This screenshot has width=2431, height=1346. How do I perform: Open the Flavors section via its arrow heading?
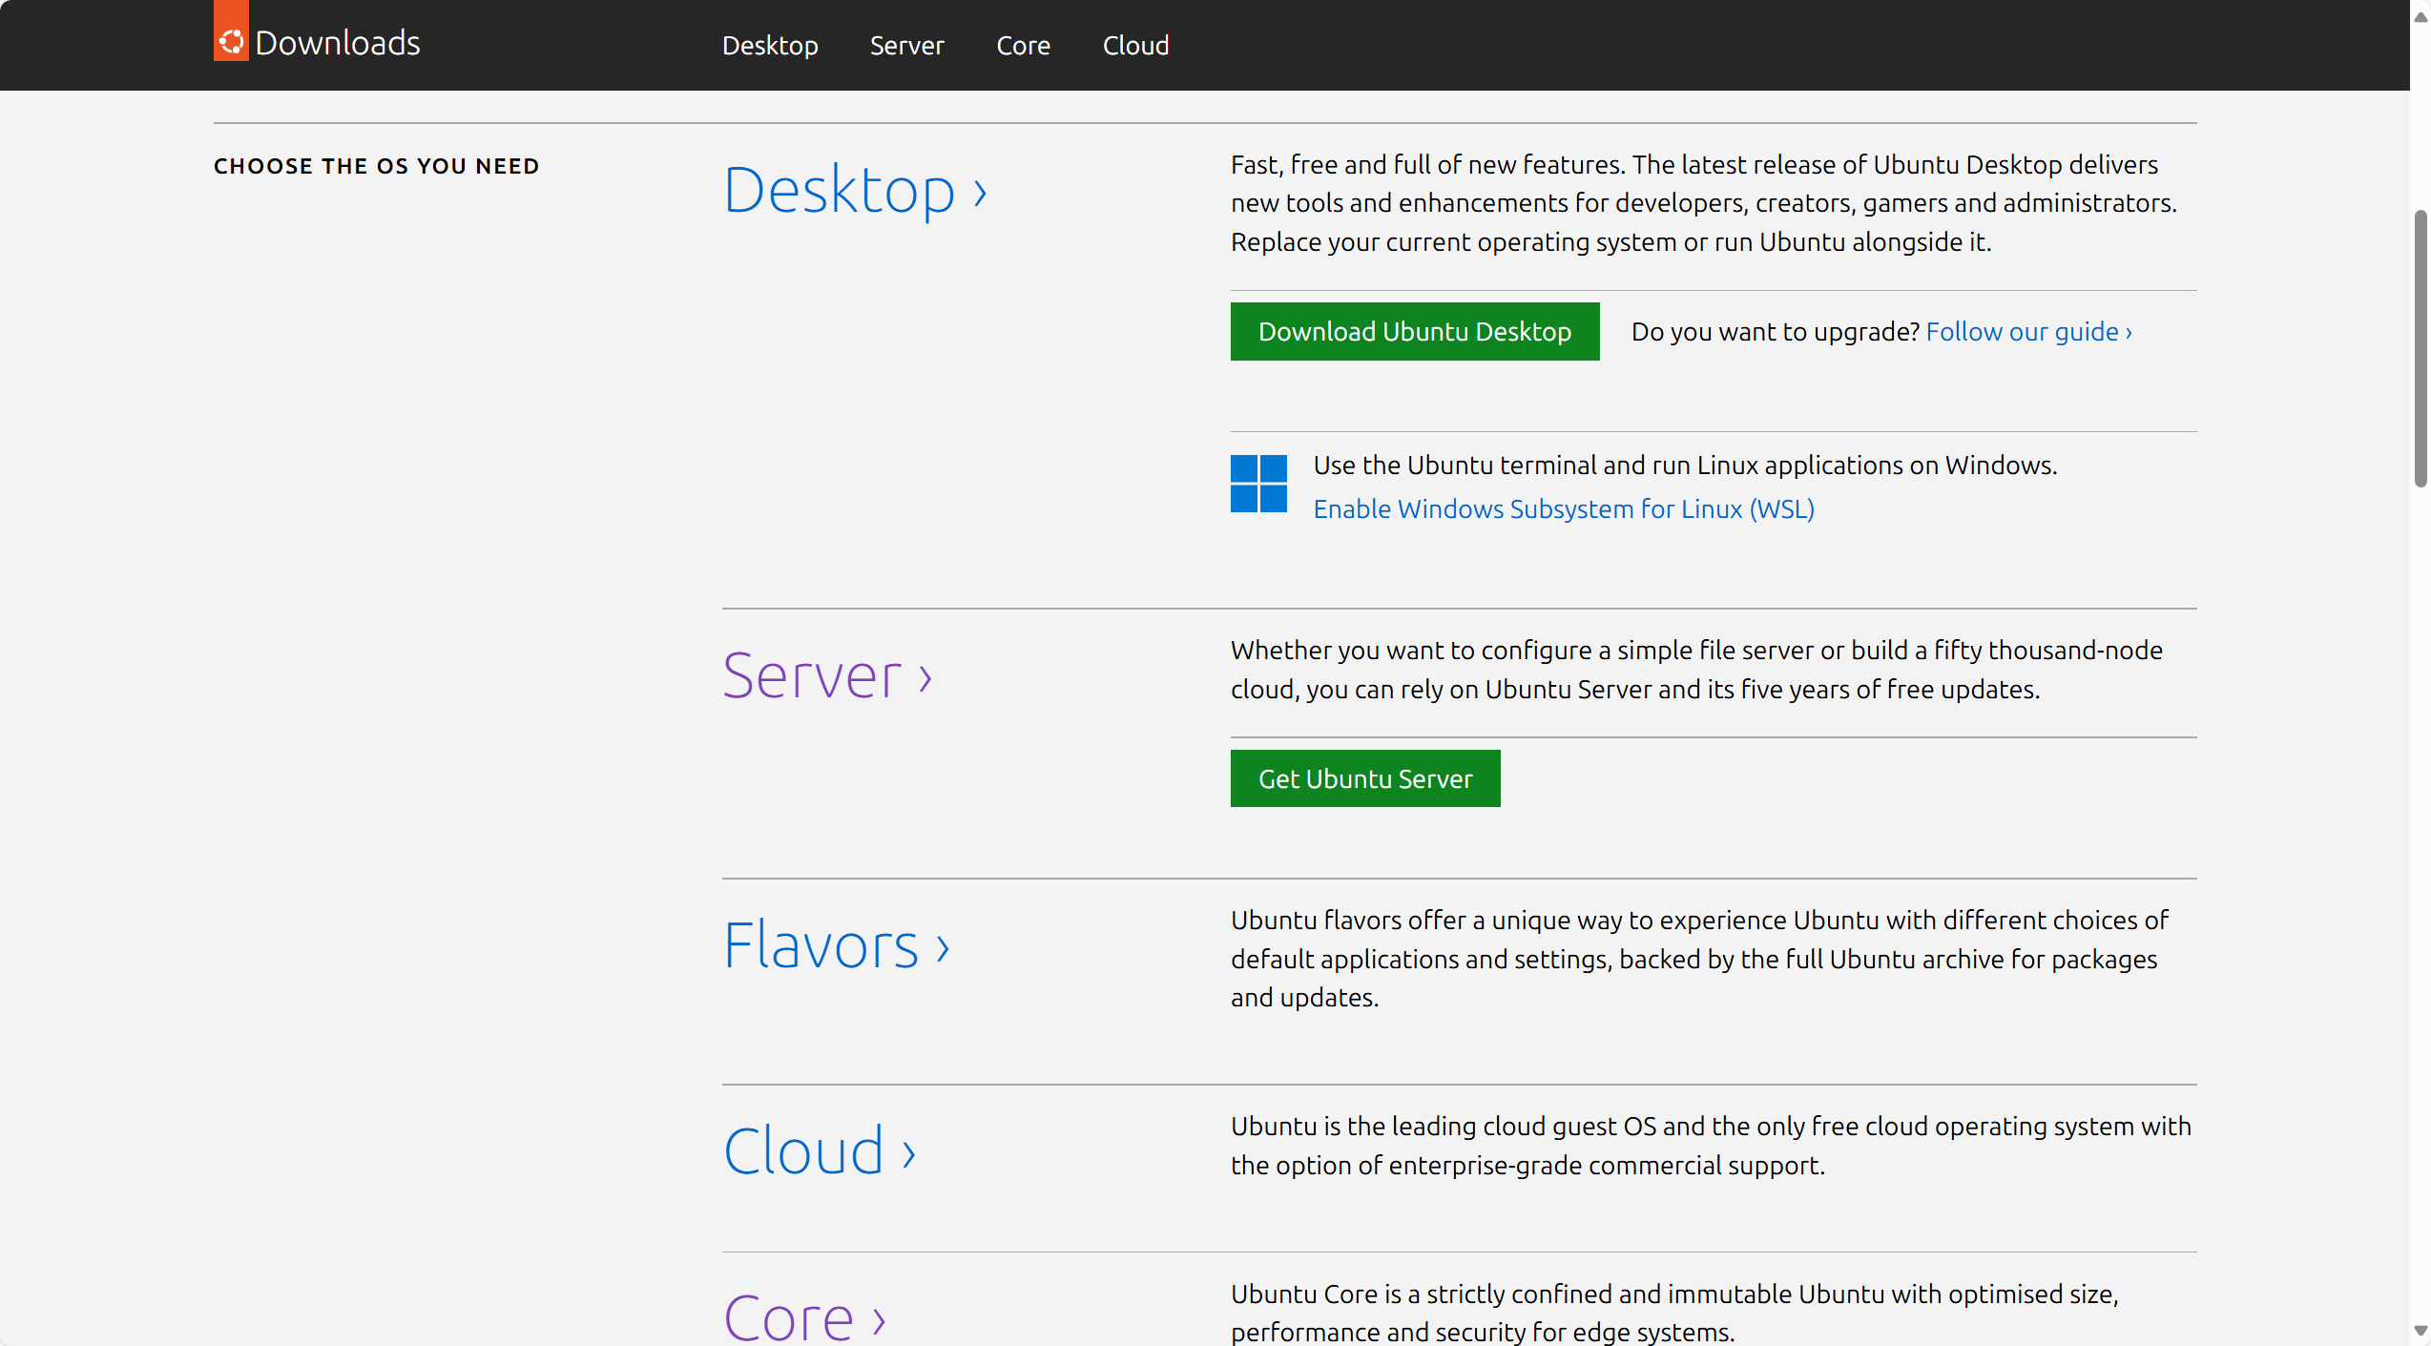click(836, 945)
